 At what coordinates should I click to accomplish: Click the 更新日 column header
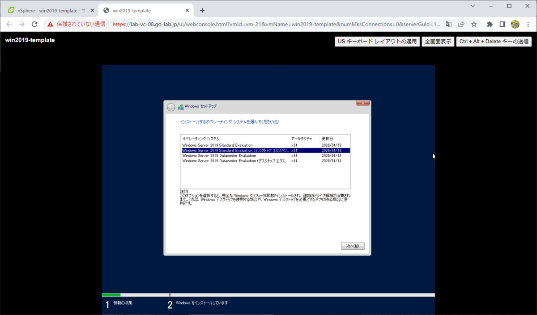(x=335, y=139)
